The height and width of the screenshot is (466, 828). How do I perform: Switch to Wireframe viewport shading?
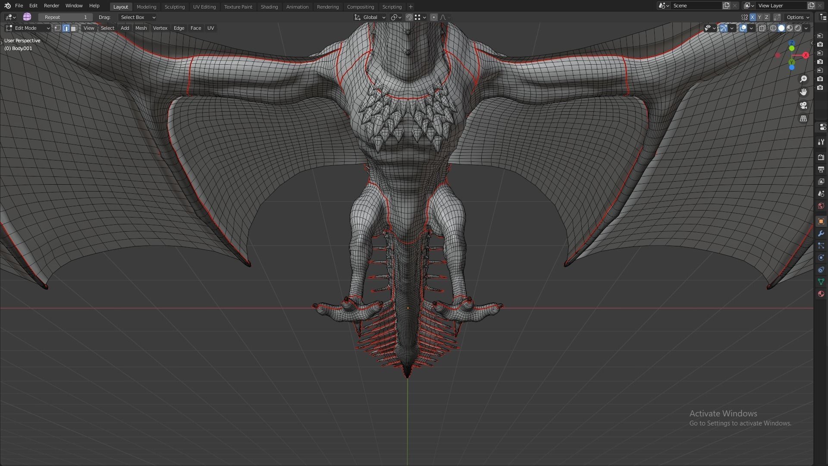pyautogui.click(x=773, y=28)
